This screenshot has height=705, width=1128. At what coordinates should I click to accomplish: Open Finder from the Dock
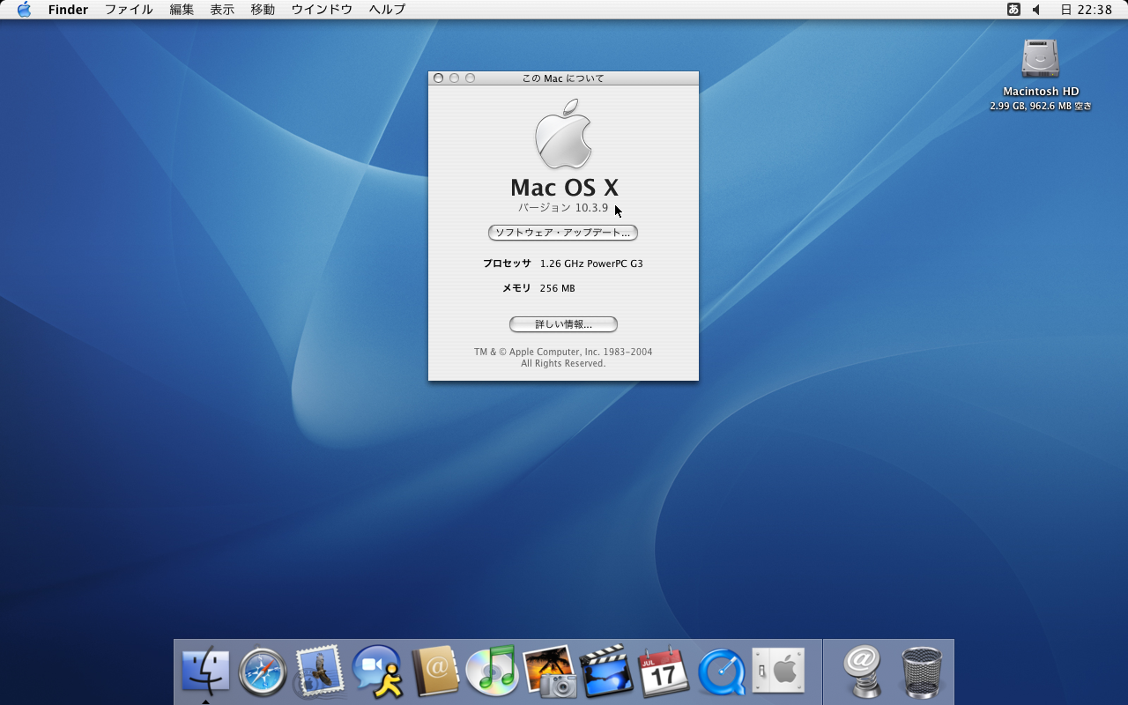pyautogui.click(x=205, y=672)
